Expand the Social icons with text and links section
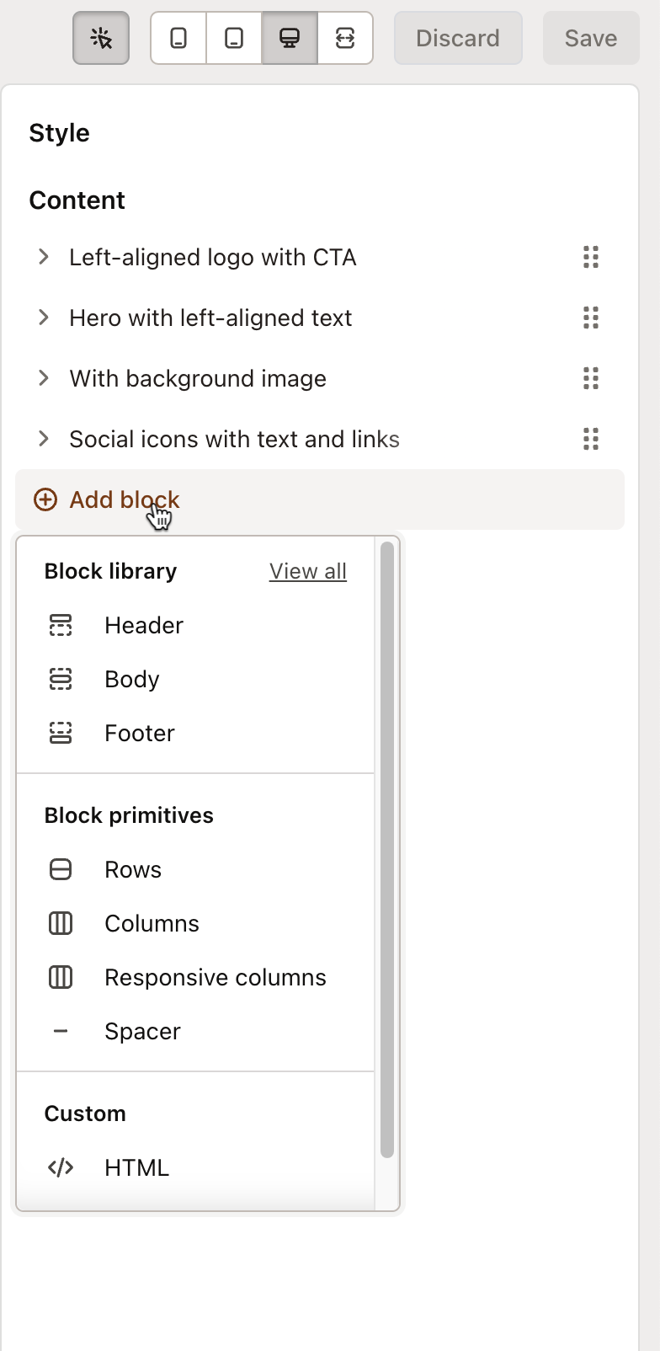The height and width of the screenshot is (1351, 660). [44, 439]
